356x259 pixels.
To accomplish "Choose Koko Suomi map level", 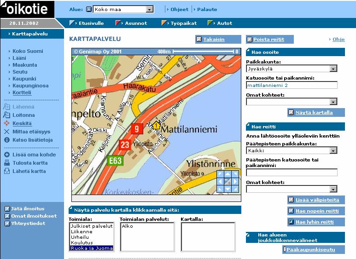I will pos(28,51).
